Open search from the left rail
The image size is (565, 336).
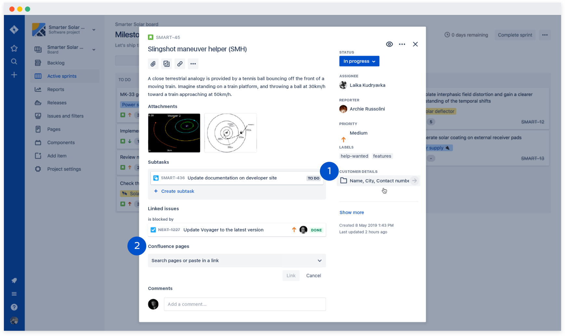14,61
